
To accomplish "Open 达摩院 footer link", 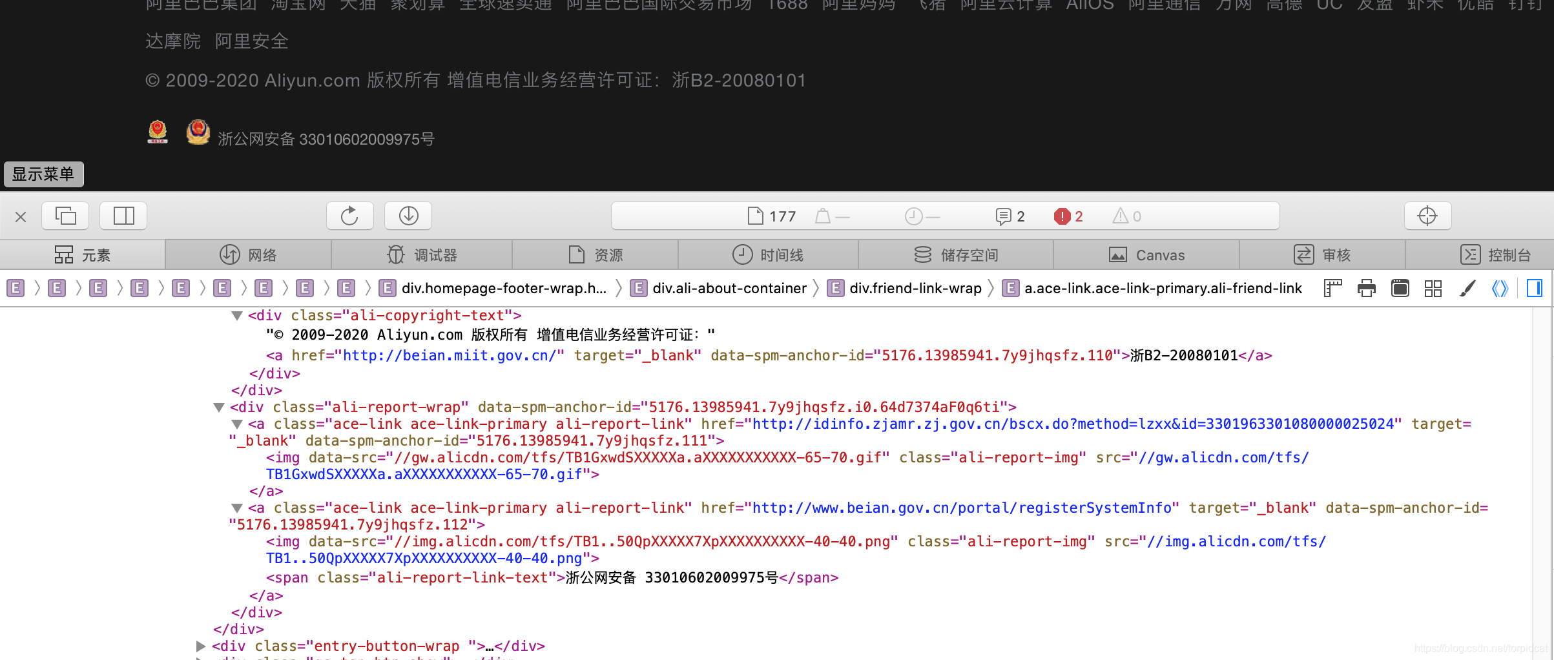I will click(173, 41).
